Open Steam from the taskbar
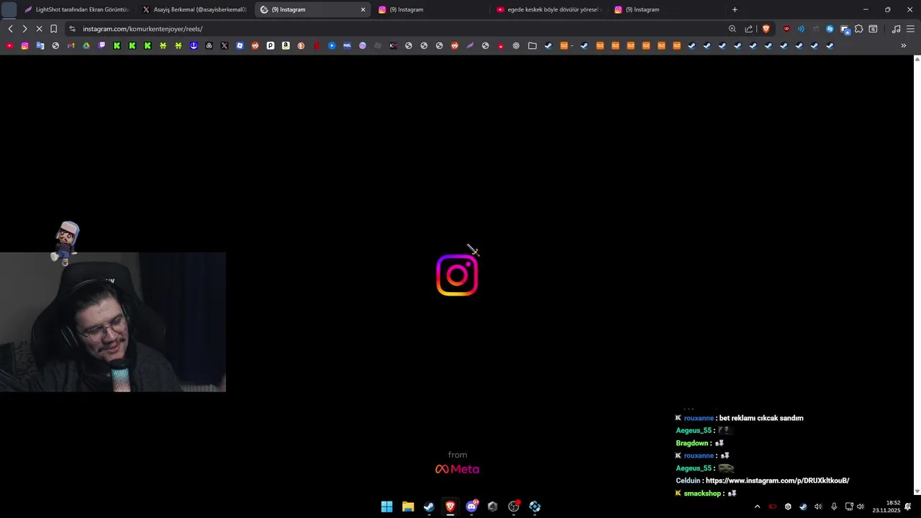921x518 pixels. coord(429,506)
